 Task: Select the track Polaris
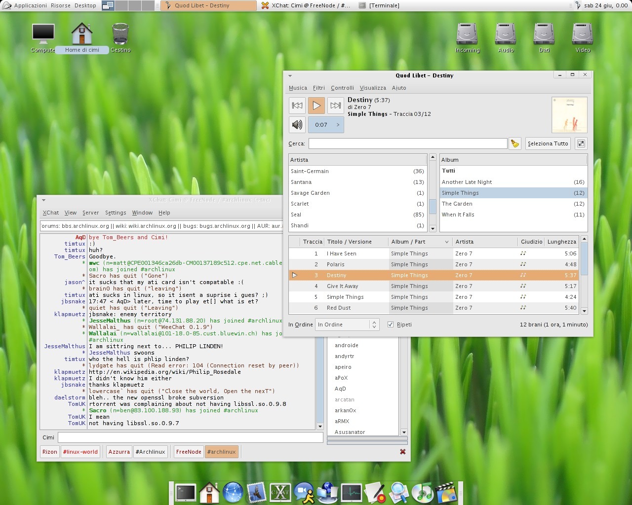click(434, 264)
